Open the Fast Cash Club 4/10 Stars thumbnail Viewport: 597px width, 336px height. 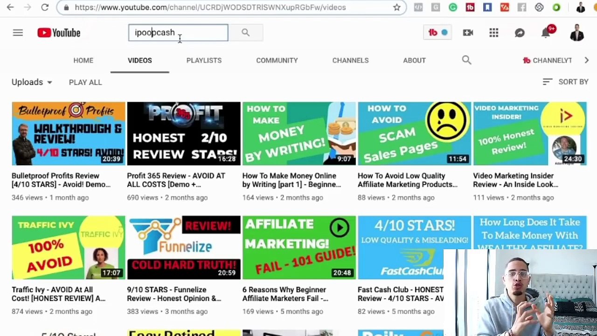pos(415,247)
